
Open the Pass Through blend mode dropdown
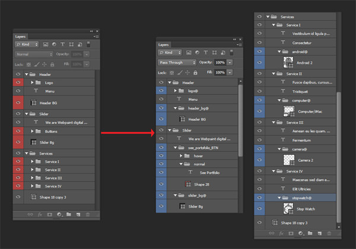[x=177, y=62]
